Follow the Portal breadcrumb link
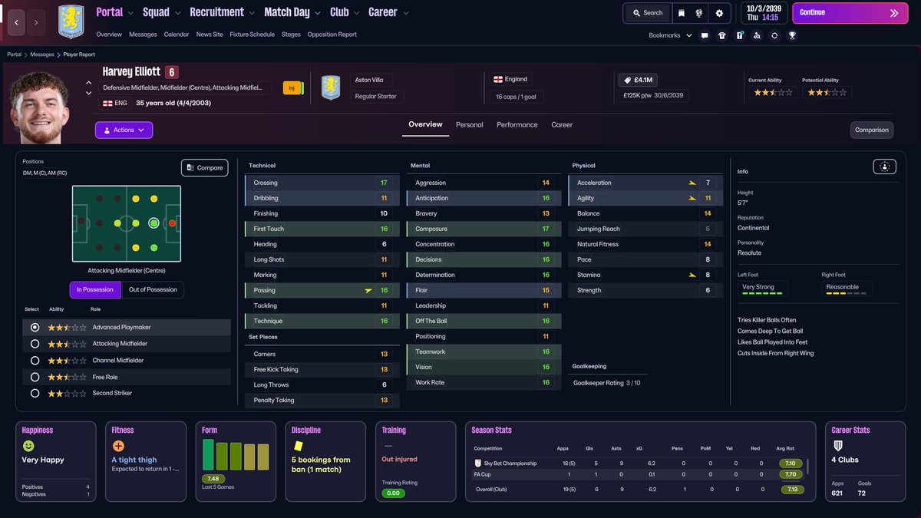 pos(15,54)
